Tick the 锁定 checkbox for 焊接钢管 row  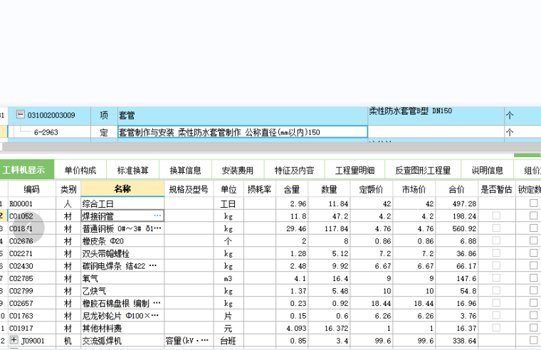click(533, 216)
